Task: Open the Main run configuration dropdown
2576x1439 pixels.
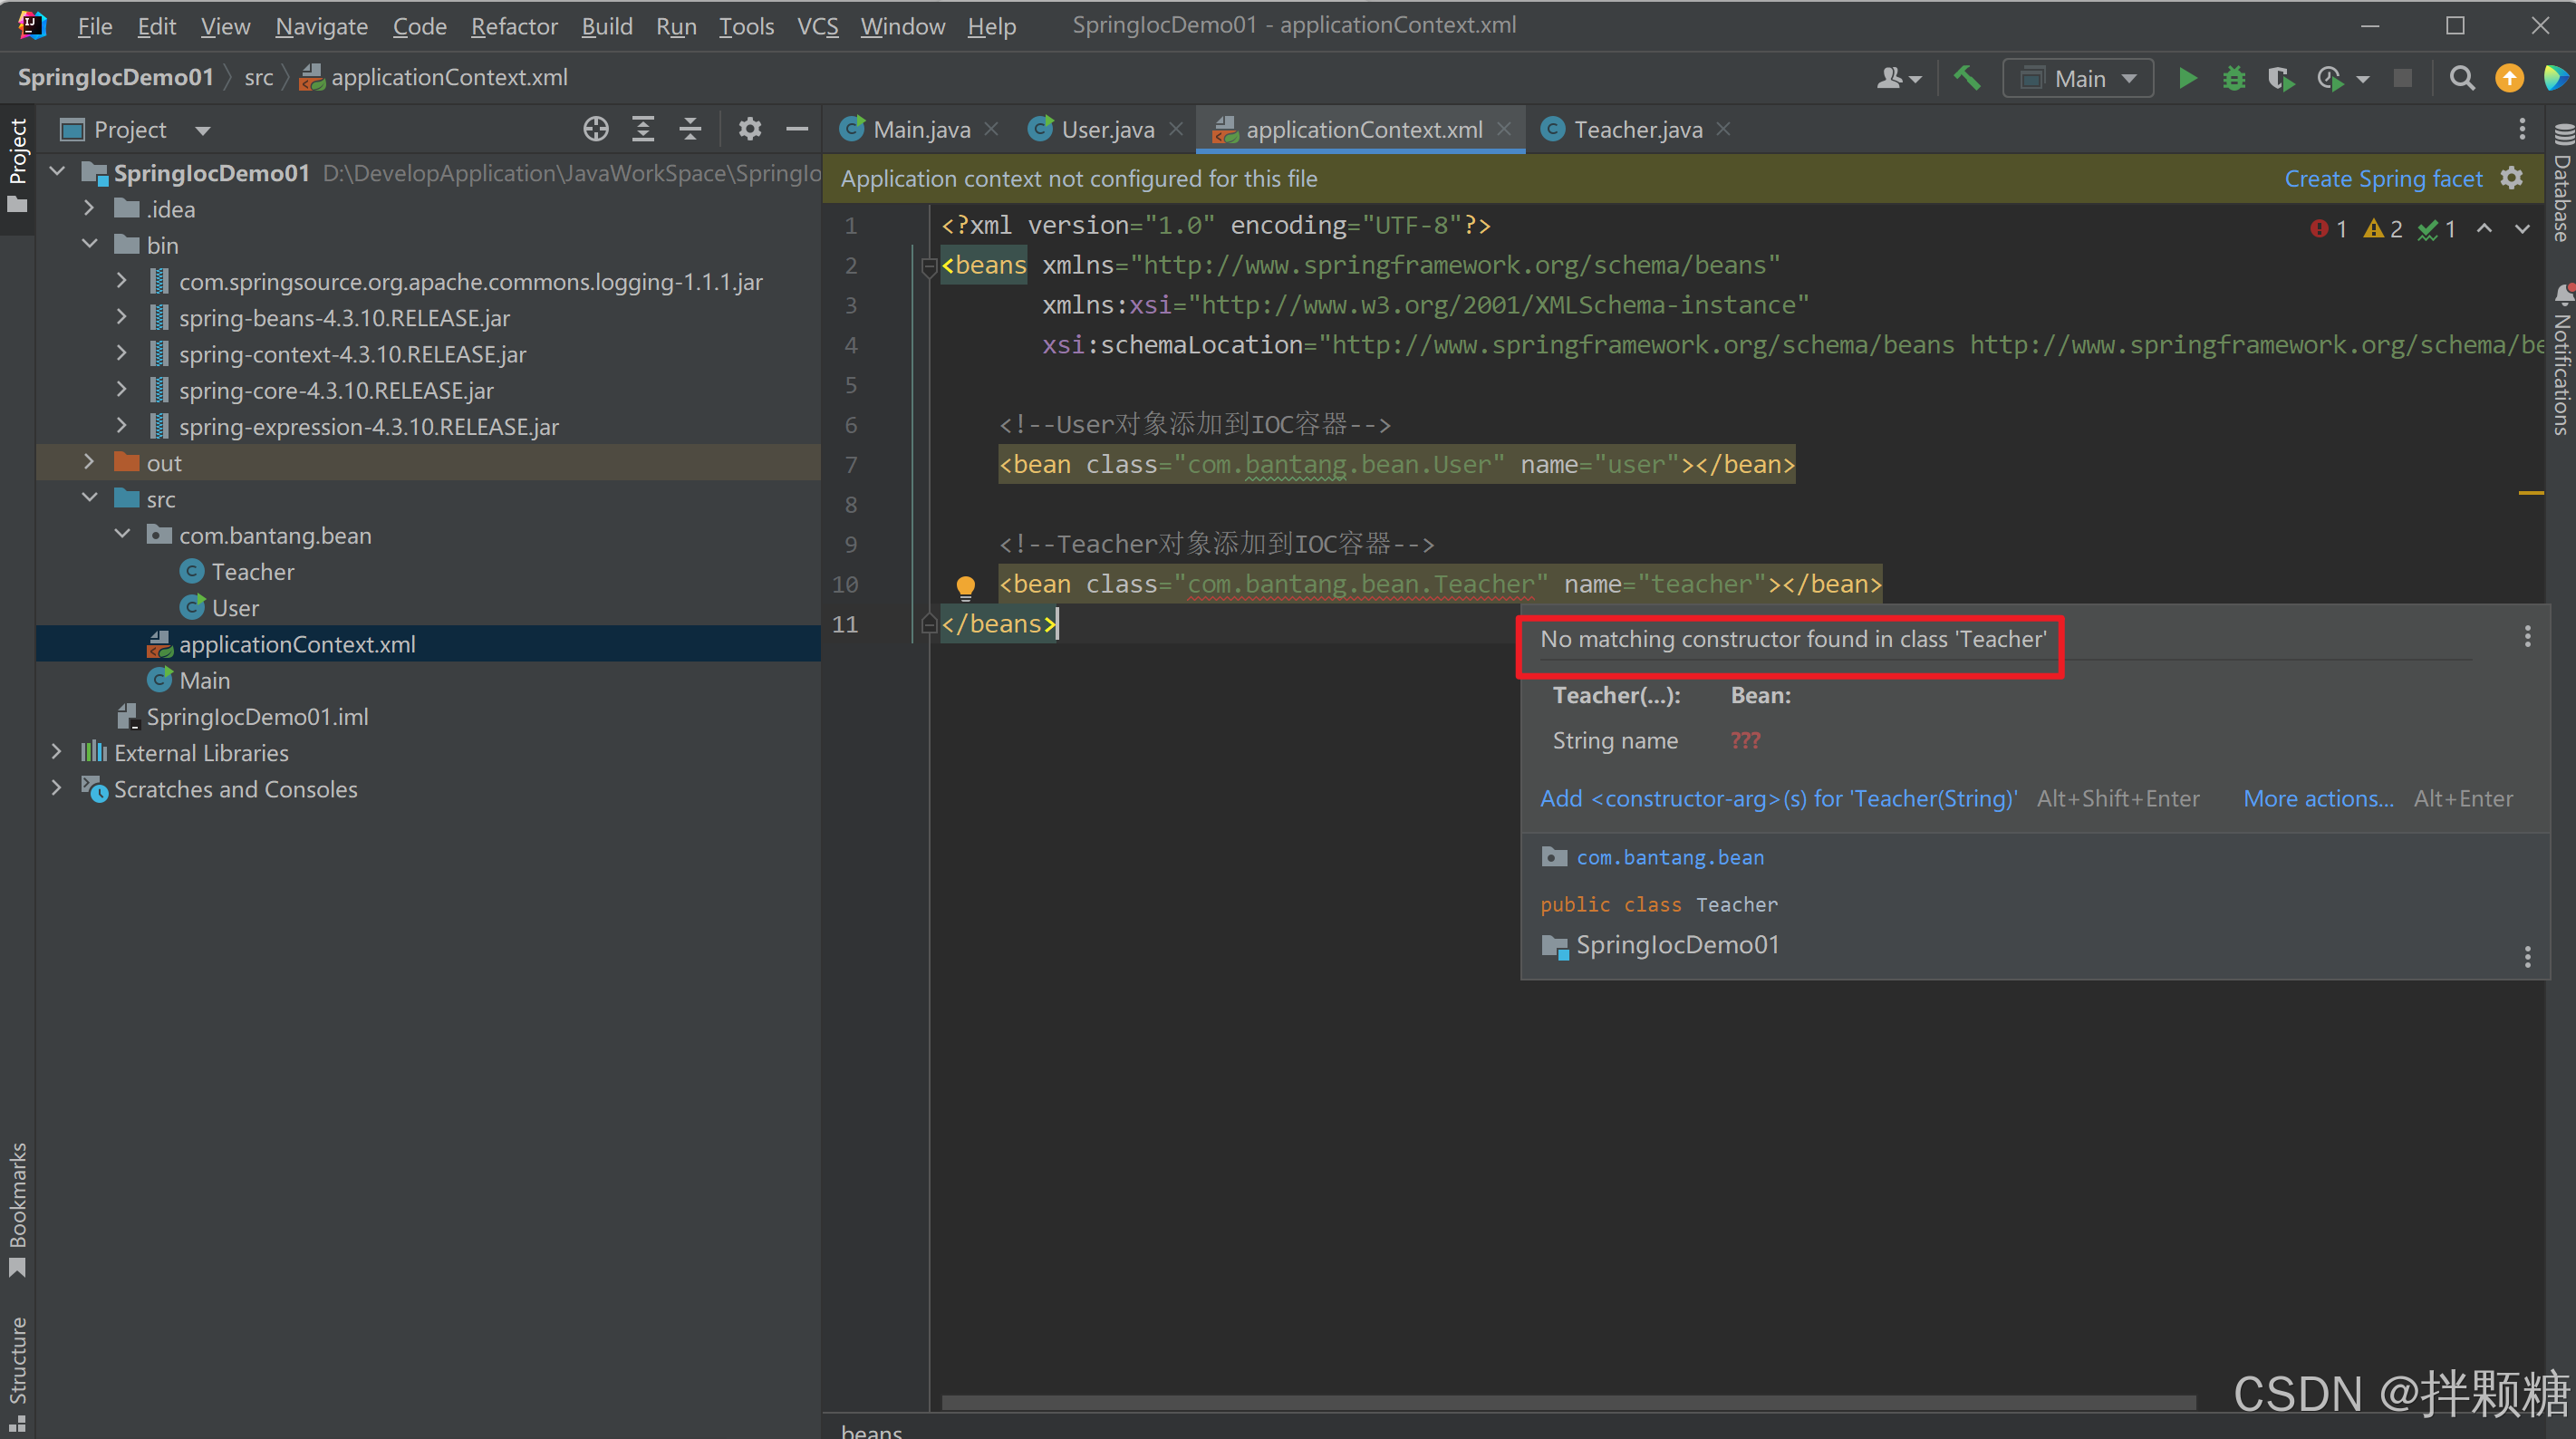Action: click(x=2079, y=78)
